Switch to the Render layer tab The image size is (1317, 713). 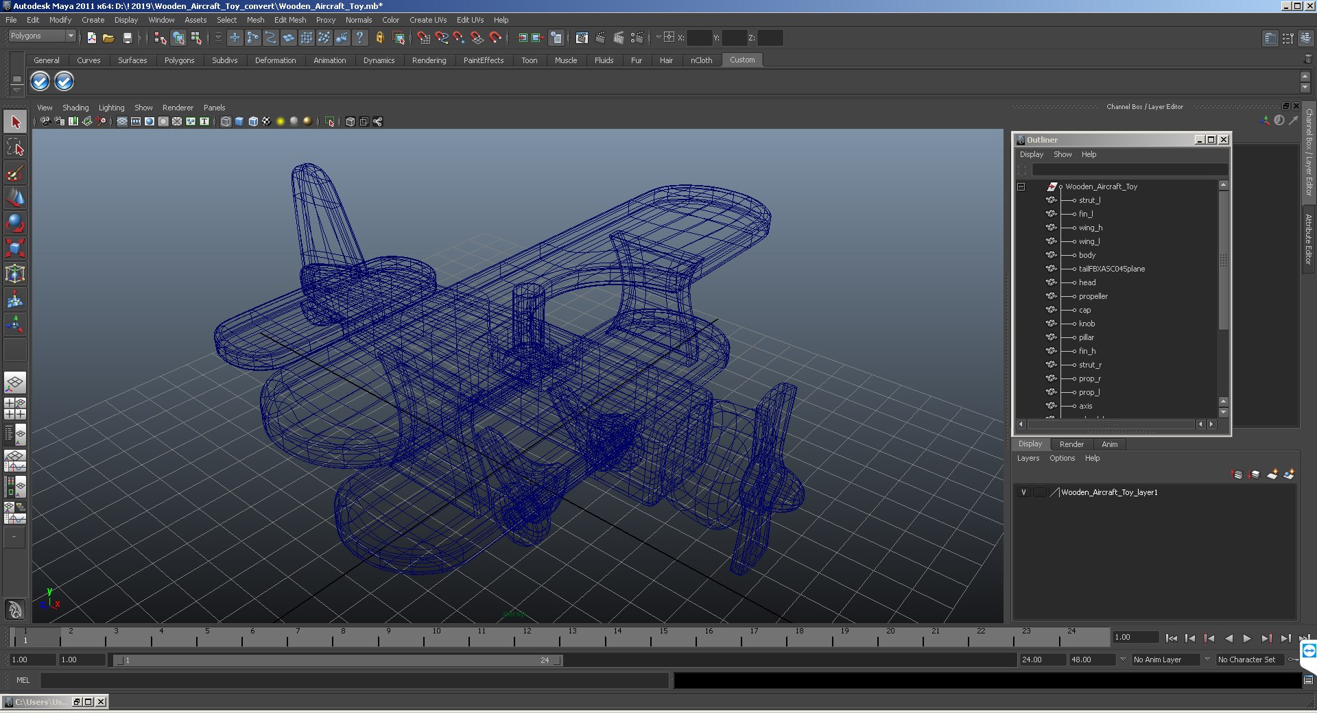[1071, 444]
